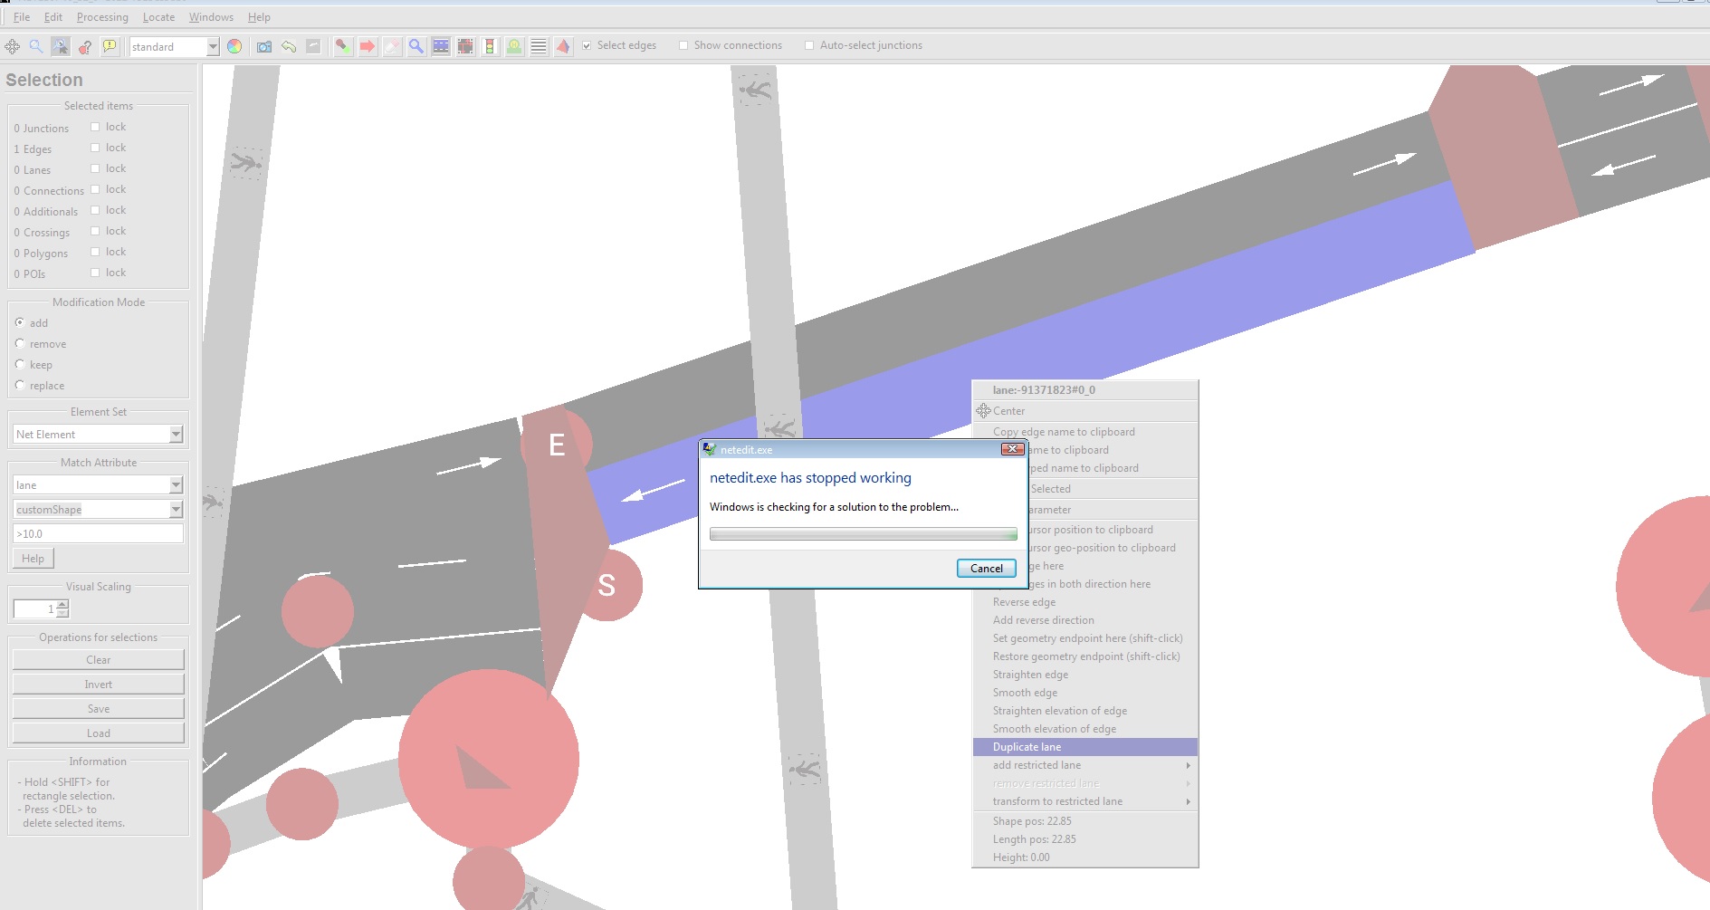Switch to polygon mode red shape icon
This screenshot has height=910, width=1710.
tap(563, 46)
